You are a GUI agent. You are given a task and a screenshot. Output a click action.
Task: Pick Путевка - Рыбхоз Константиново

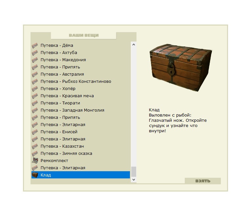click(81, 82)
